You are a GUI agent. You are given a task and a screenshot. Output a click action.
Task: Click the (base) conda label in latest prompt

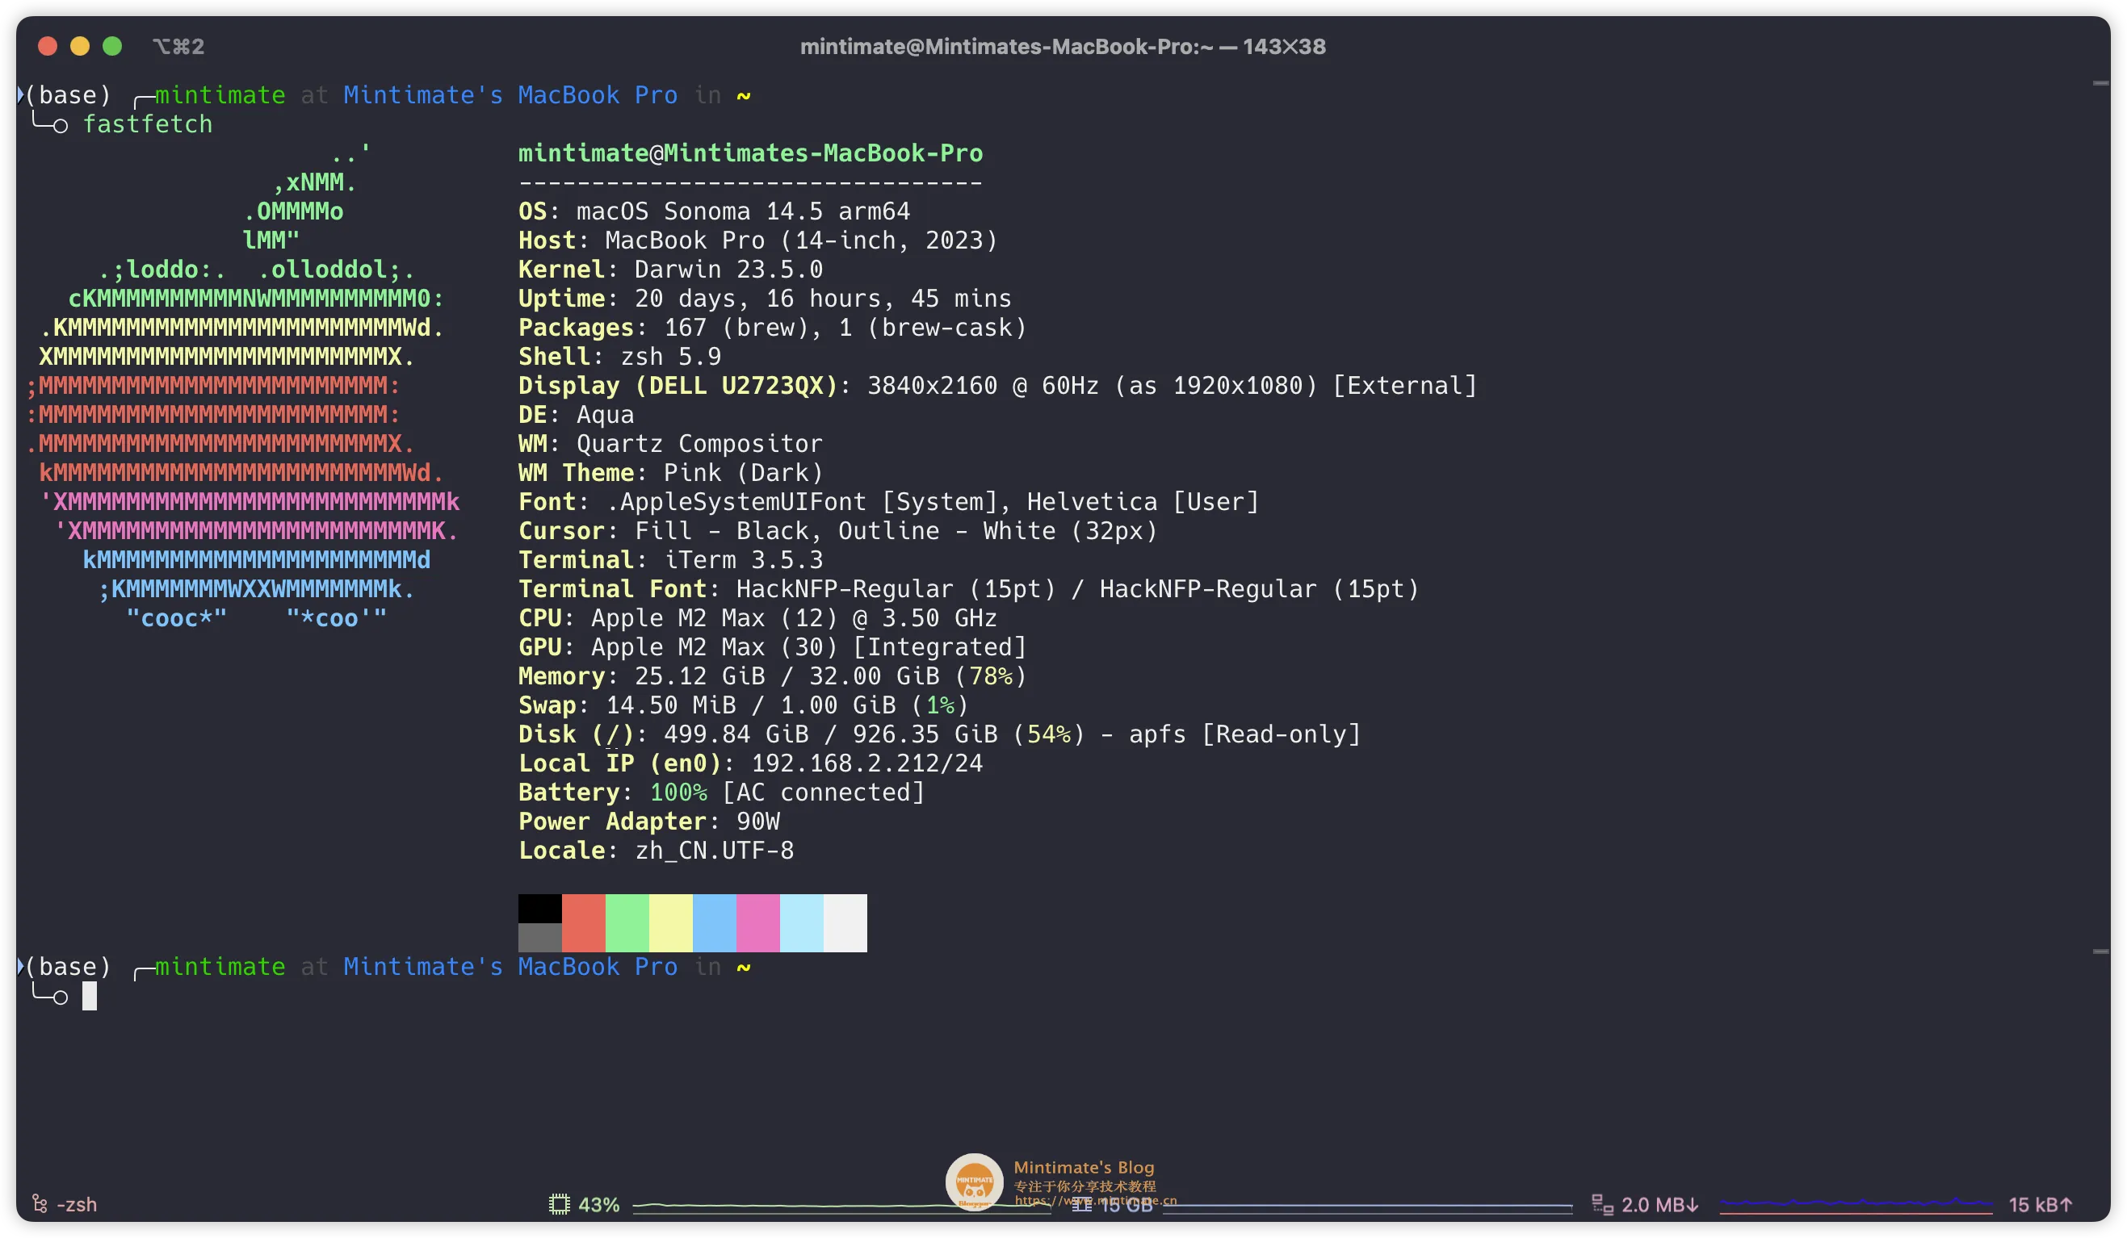tap(69, 967)
